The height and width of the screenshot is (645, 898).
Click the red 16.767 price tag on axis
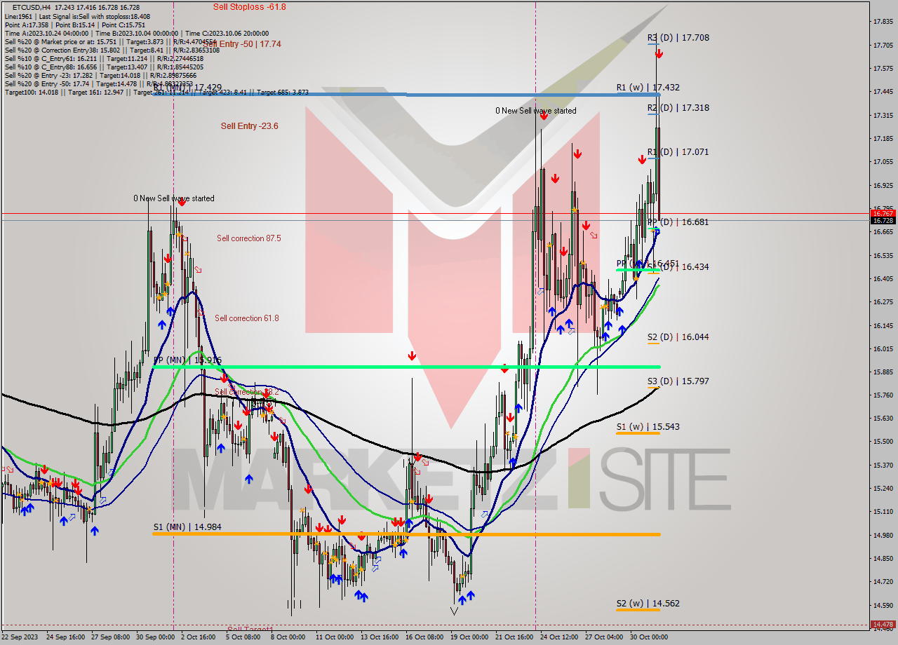coord(882,213)
